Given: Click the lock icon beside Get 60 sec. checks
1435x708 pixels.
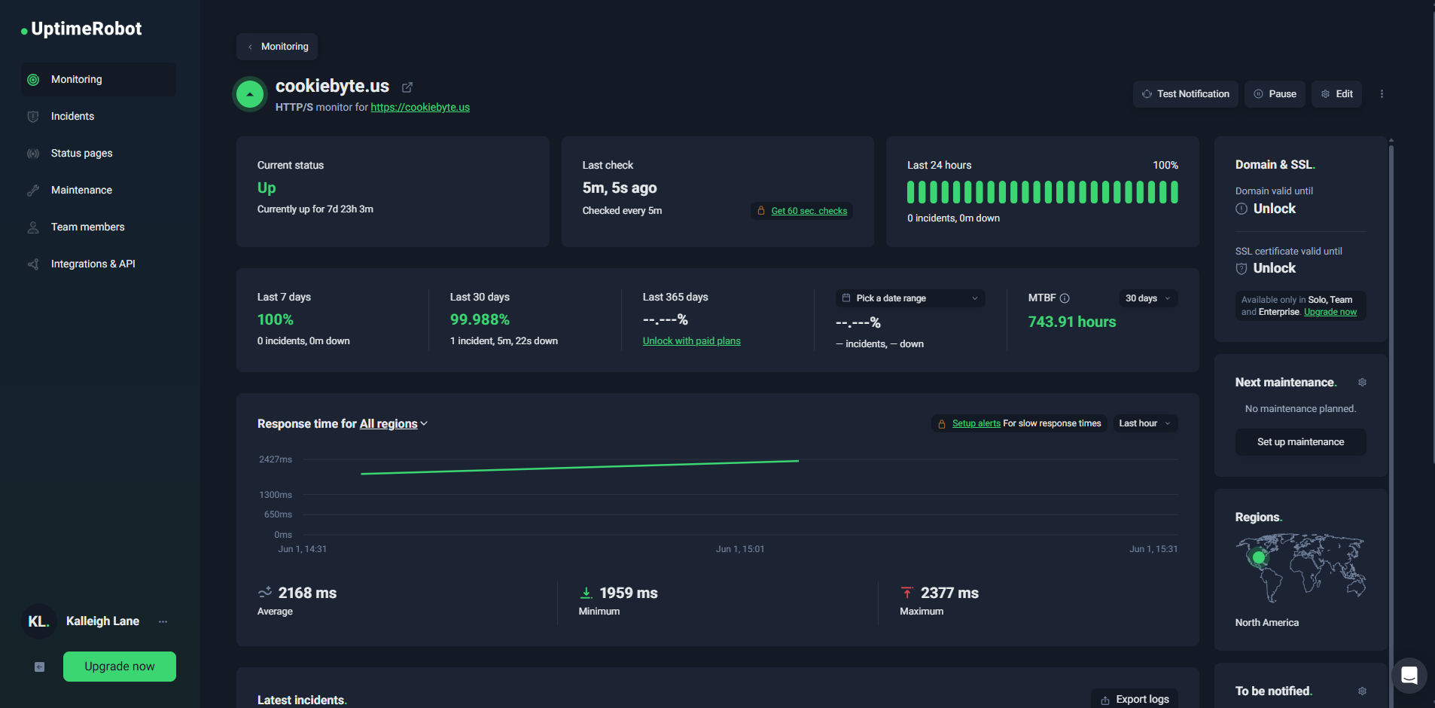Looking at the screenshot, I should [761, 211].
